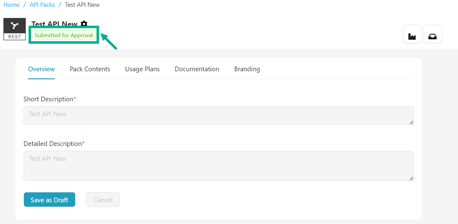Switch to the Pack Contents tab
Image resolution: width=458 pixels, height=224 pixels.
[x=90, y=69]
